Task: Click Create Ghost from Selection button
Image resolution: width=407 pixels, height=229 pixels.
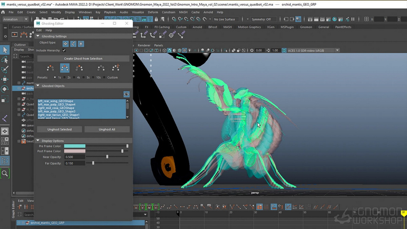Action: tap(83, 59)
